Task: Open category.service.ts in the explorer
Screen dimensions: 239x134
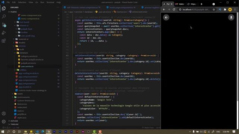Action: pos(29,56)
